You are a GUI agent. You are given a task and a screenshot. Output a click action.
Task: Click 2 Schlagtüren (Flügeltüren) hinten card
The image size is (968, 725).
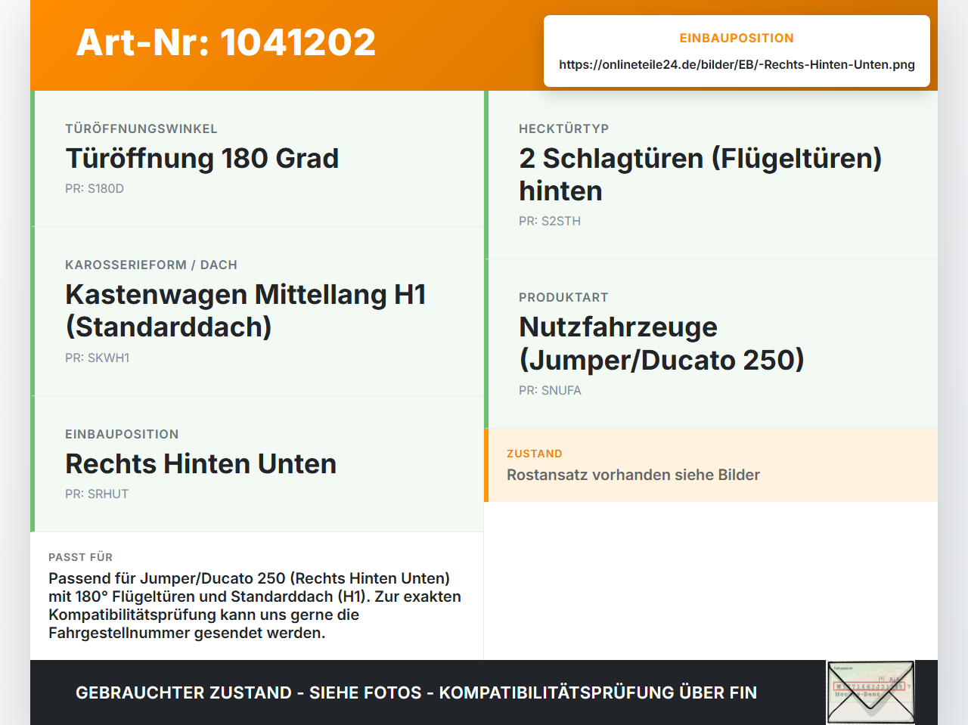pyautogui.click(x=711, y=175)
